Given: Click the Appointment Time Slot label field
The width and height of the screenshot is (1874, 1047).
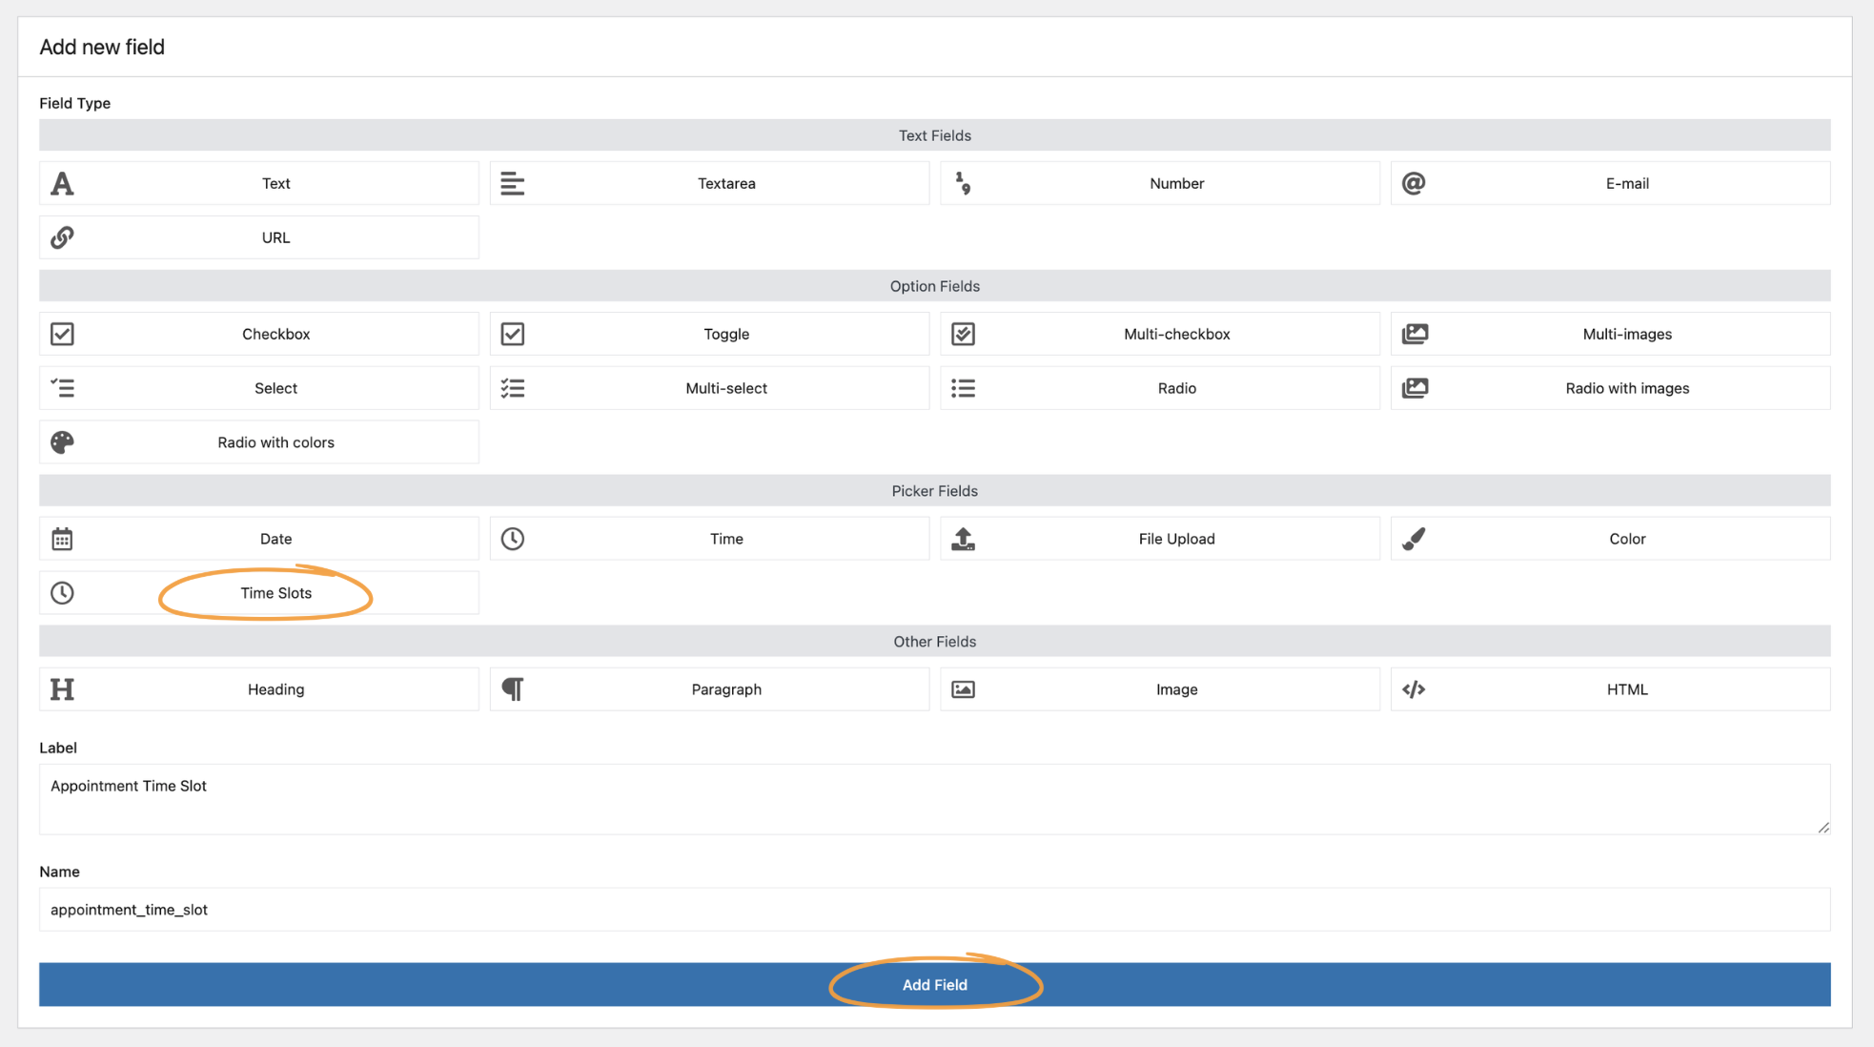Looking at the screenshot, I should pyautogui.click(x=934, y=799).
